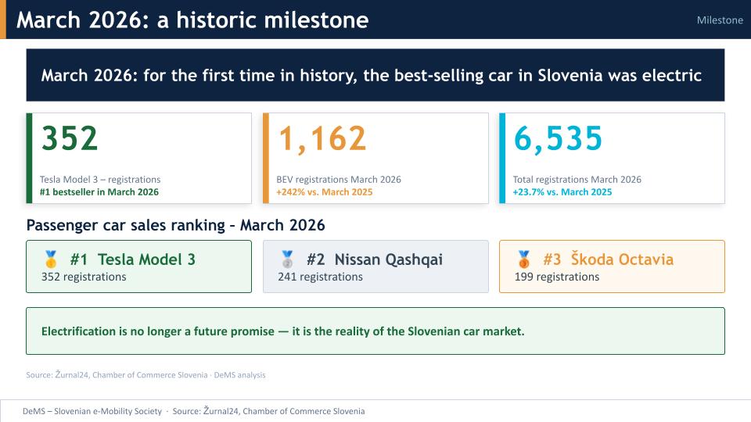Click '352 registrations' under Tesla Model 3
The height and width of the screenshot is (422, 751).
point(84,277)
